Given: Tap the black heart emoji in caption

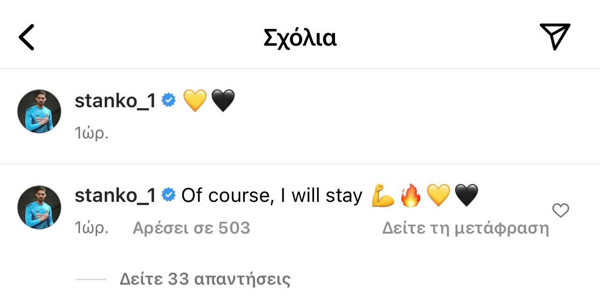Looking at the screenshot, I should click(223, 101).
